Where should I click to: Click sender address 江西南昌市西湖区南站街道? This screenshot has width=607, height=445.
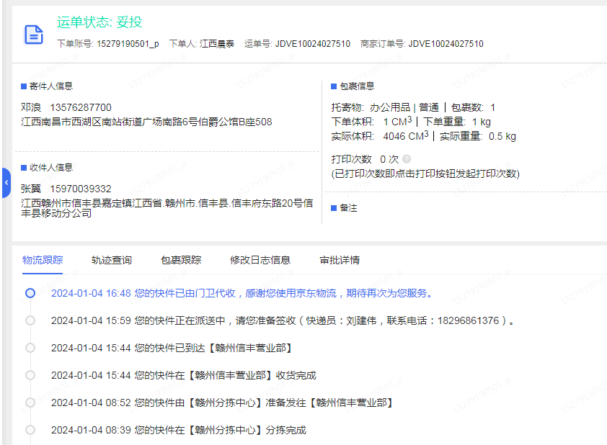tap(147, 122)
